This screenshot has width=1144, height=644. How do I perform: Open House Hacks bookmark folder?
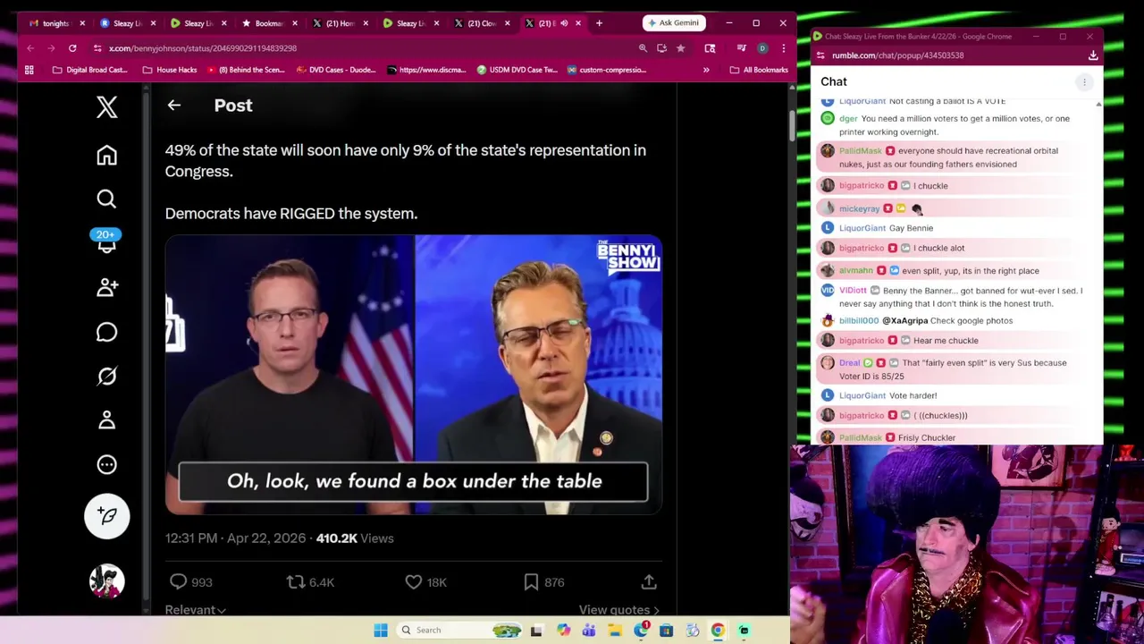(170, 70)
